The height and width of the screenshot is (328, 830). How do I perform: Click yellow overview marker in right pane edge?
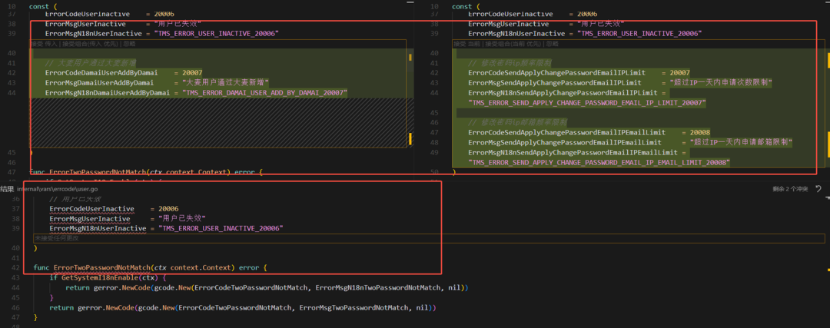pos(828,61)
